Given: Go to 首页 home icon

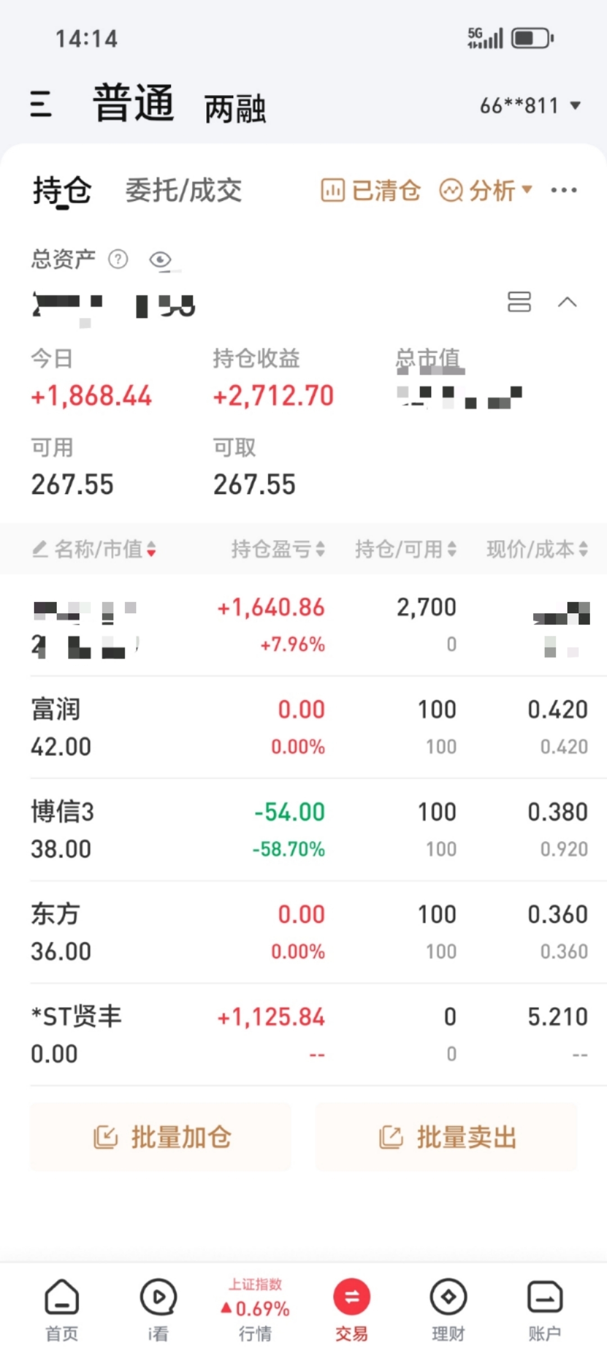Looking at the screenshot, I should coord(62,1311).
